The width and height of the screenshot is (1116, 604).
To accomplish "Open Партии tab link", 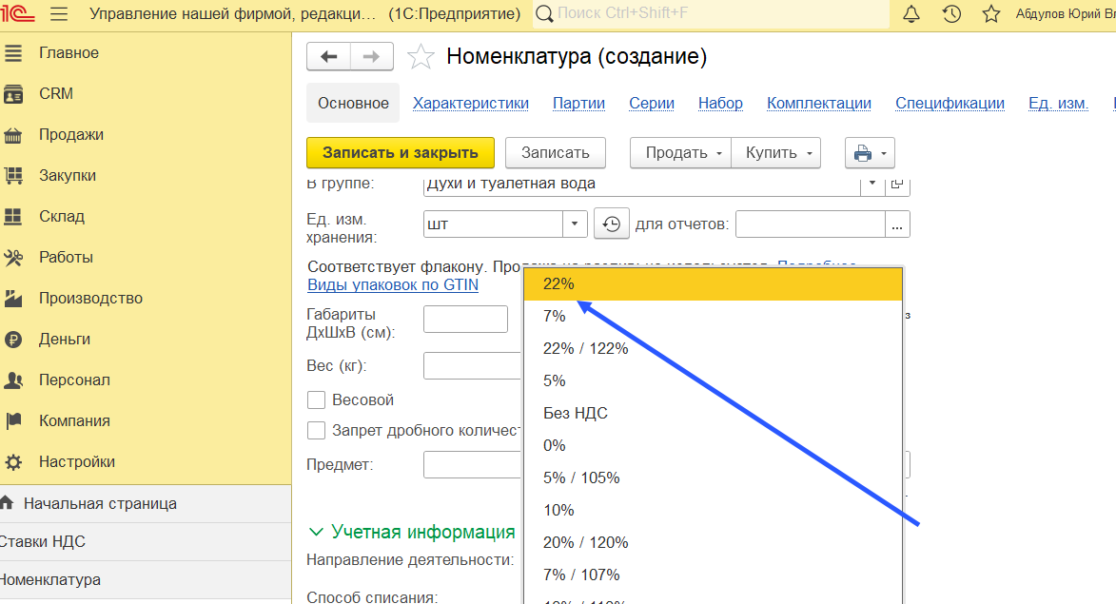I will 578,103.
